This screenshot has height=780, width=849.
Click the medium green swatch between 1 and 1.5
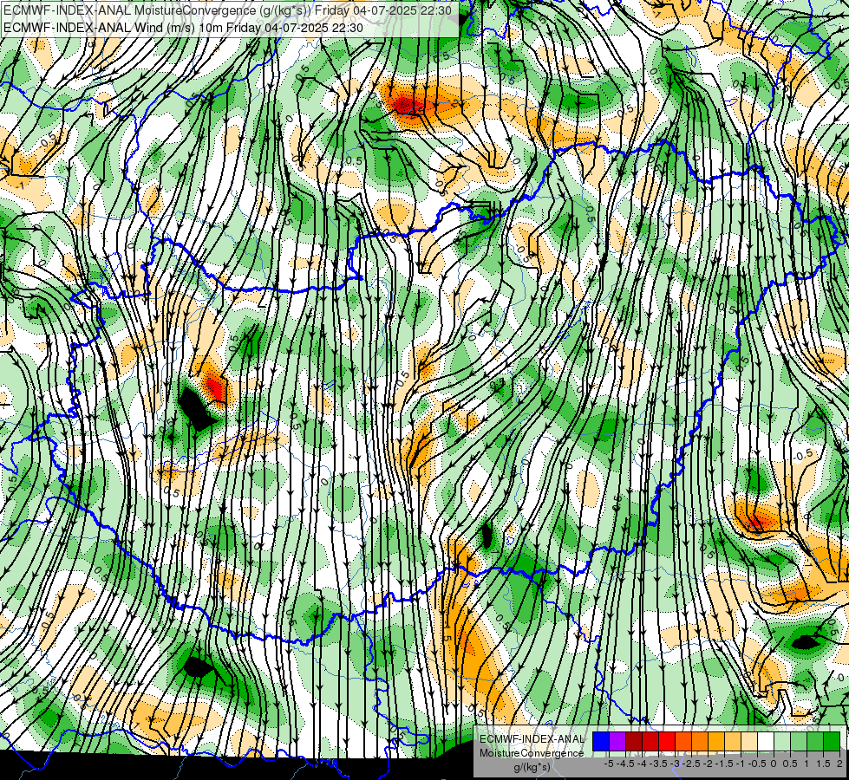tap(815, 741)
